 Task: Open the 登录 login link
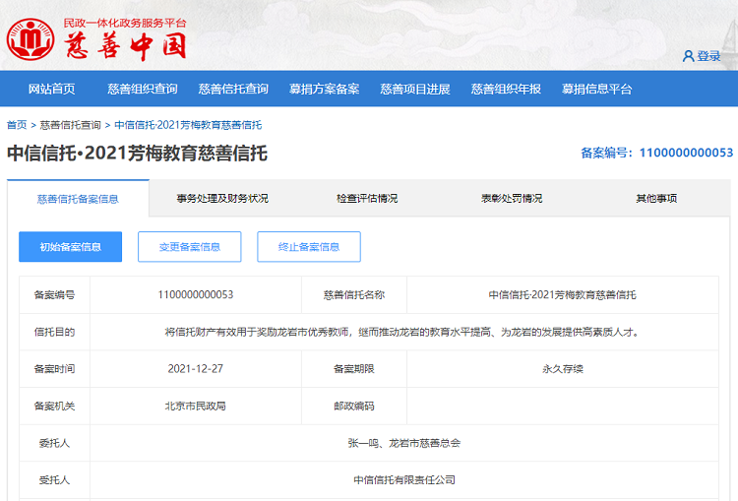[708, 56]
